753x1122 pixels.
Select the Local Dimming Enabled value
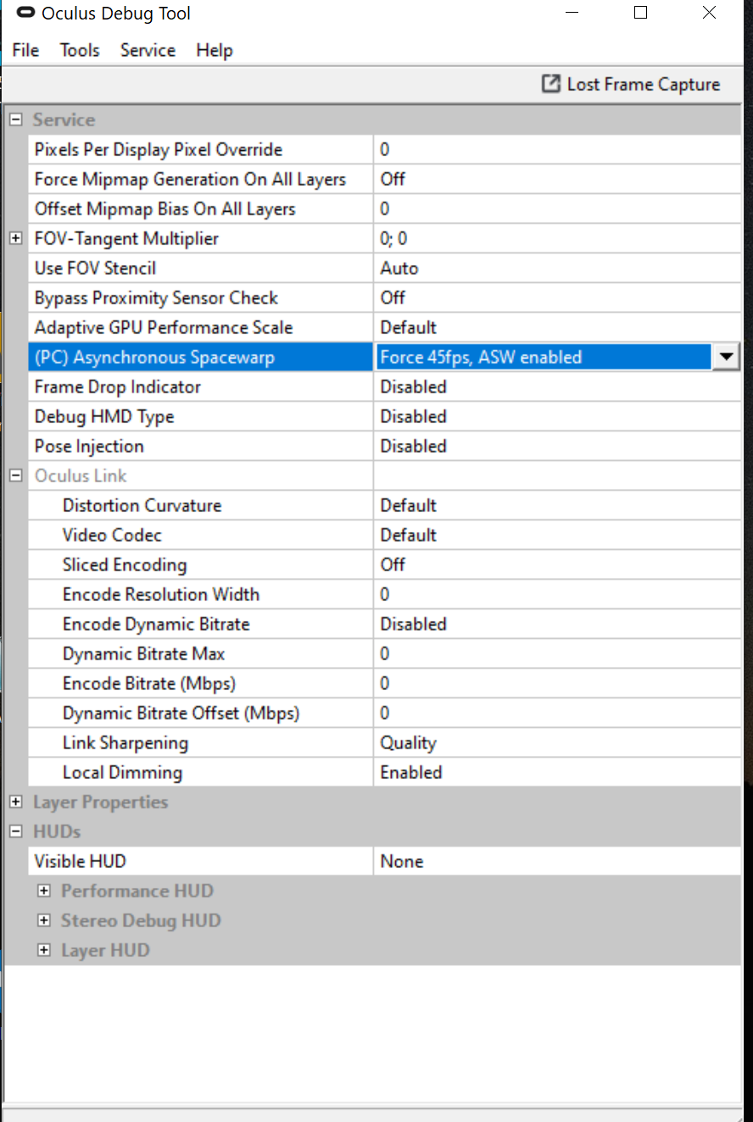pos(411,772)
